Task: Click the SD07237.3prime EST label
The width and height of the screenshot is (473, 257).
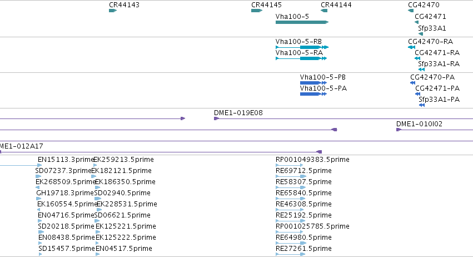Action: 63,171
